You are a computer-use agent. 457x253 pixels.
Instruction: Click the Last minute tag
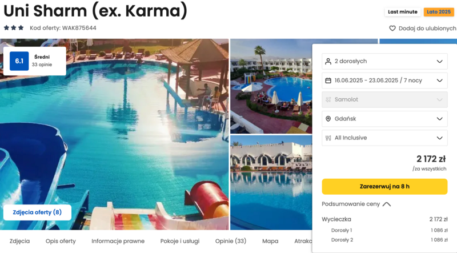(403, 12)
